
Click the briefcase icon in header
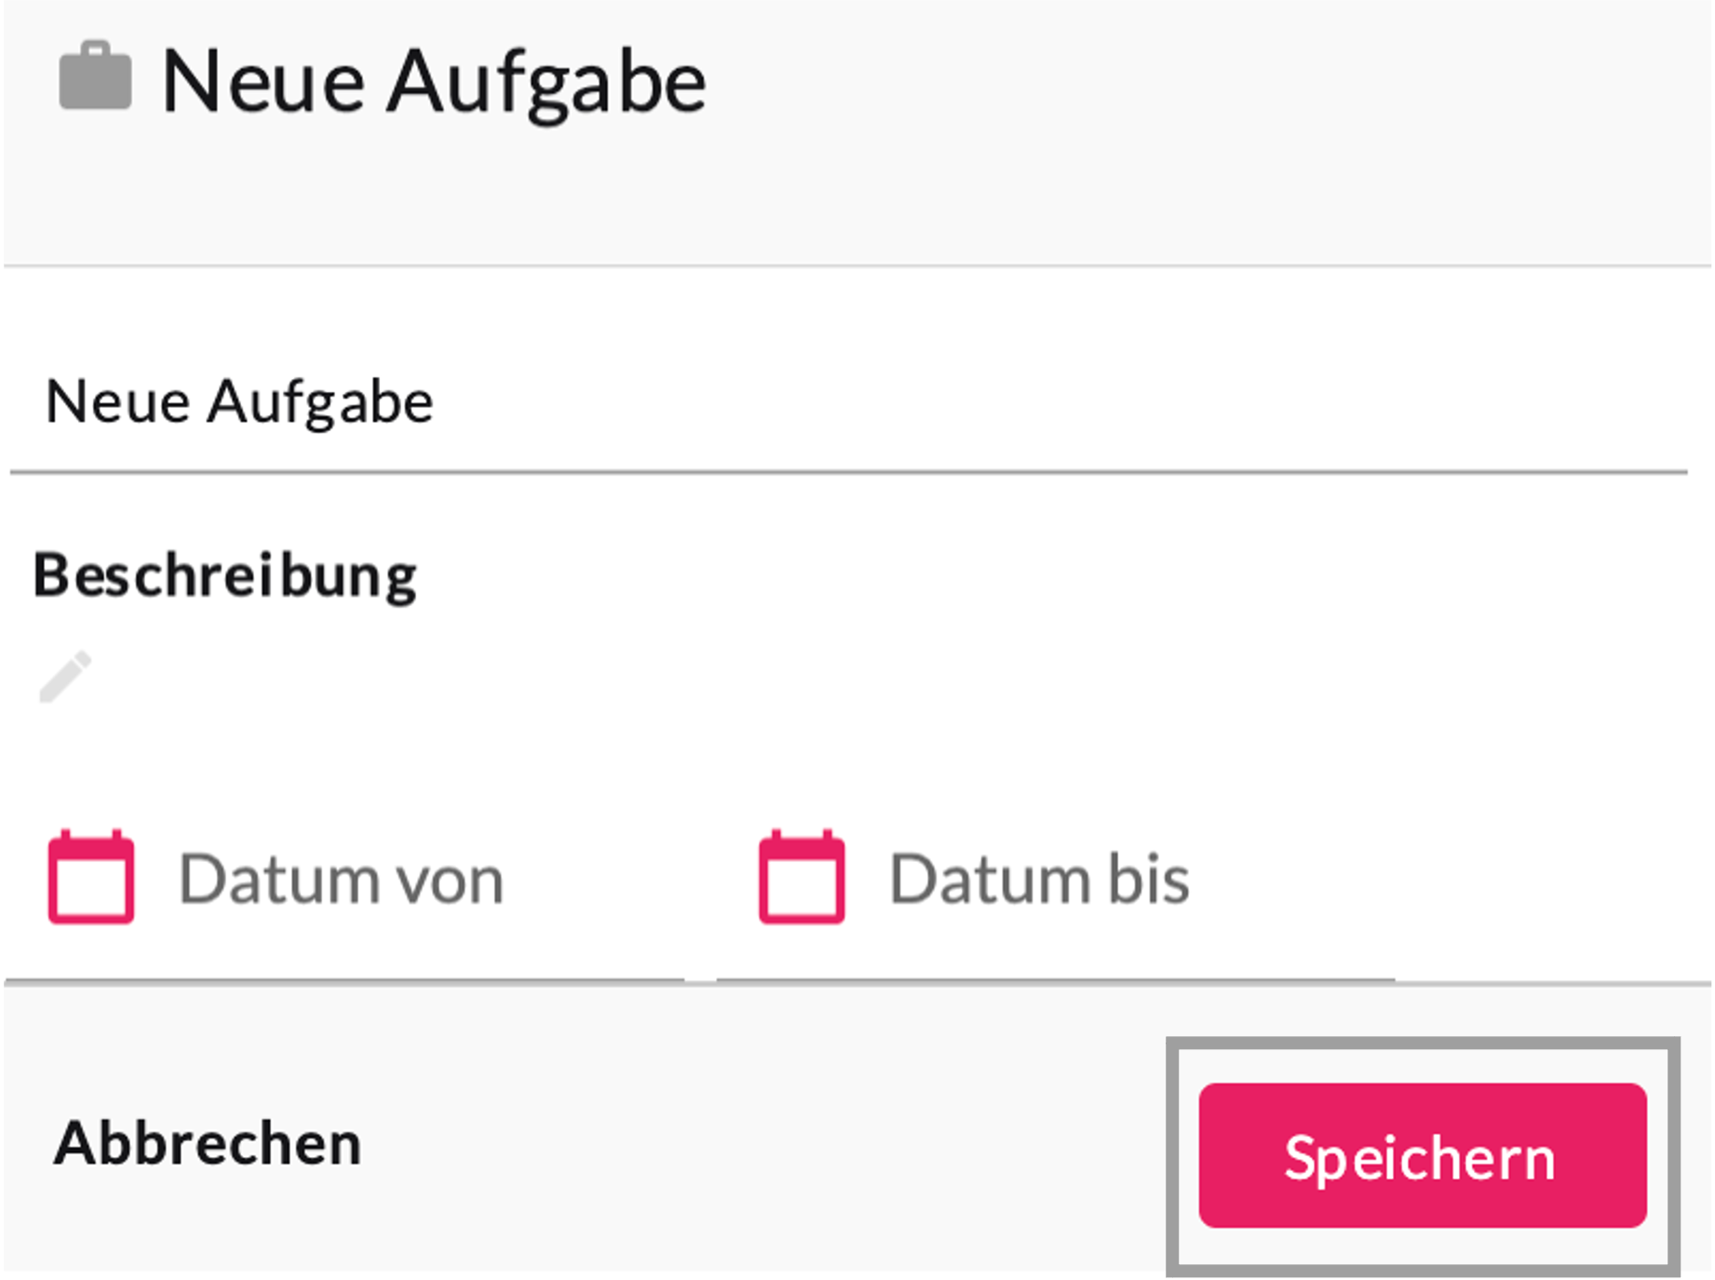click(x=95, y=77)
